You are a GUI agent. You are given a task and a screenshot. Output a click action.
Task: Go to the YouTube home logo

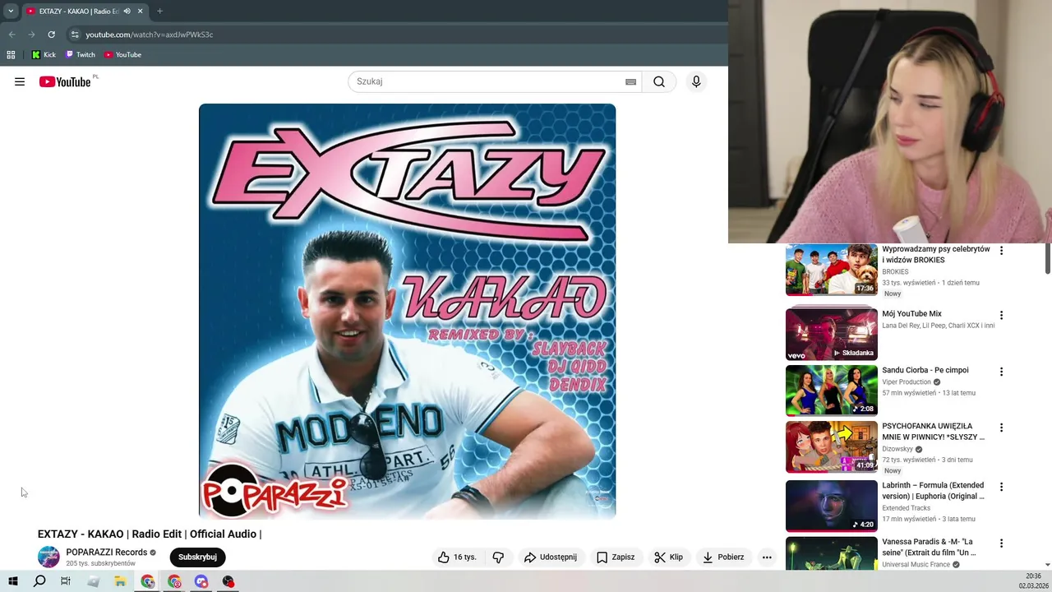pos(65,81)
